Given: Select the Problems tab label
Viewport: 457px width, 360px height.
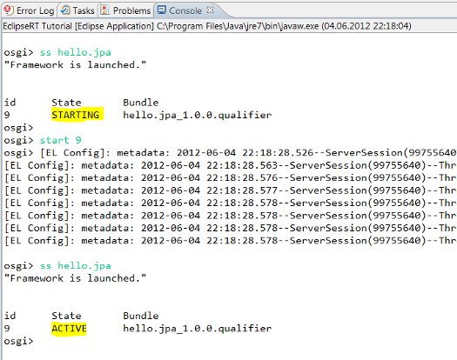Looking at the screenshot, I should click(x=131, y=10).
